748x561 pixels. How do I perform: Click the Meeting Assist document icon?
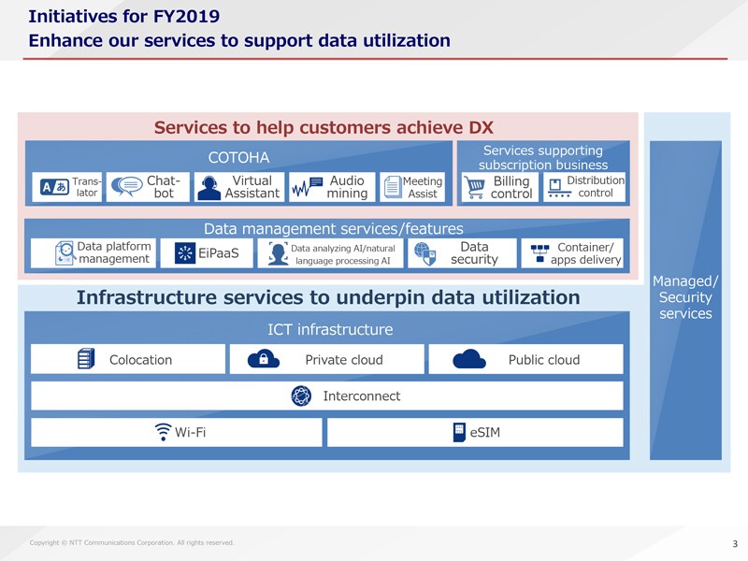point(393,187)
